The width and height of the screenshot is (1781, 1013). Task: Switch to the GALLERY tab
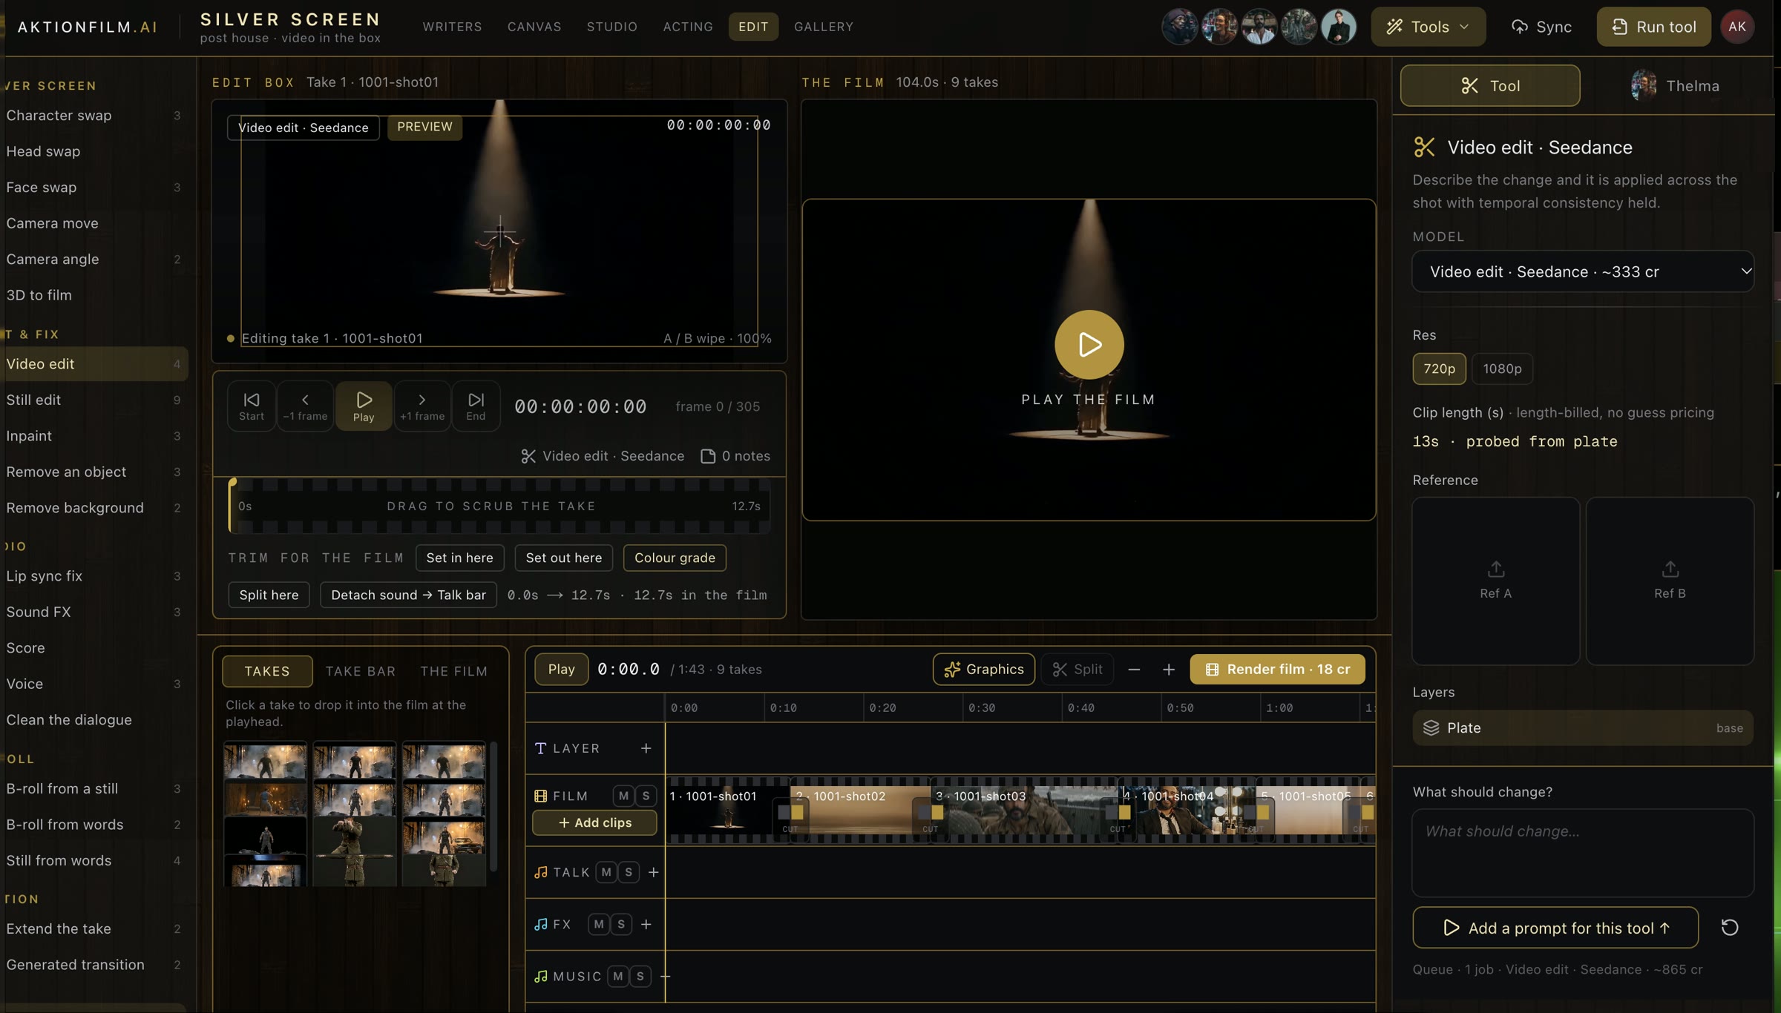pos(824,27)
